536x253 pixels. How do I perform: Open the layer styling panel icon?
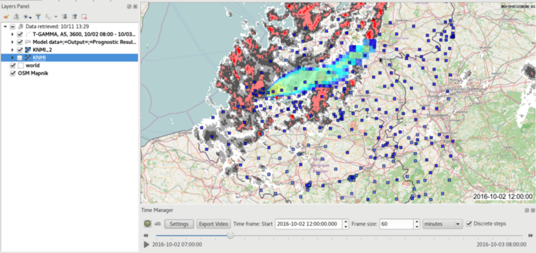(x=6, y=16)
